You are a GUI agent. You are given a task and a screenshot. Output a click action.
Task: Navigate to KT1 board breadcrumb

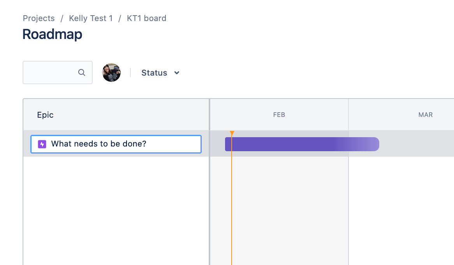[146, 18]
